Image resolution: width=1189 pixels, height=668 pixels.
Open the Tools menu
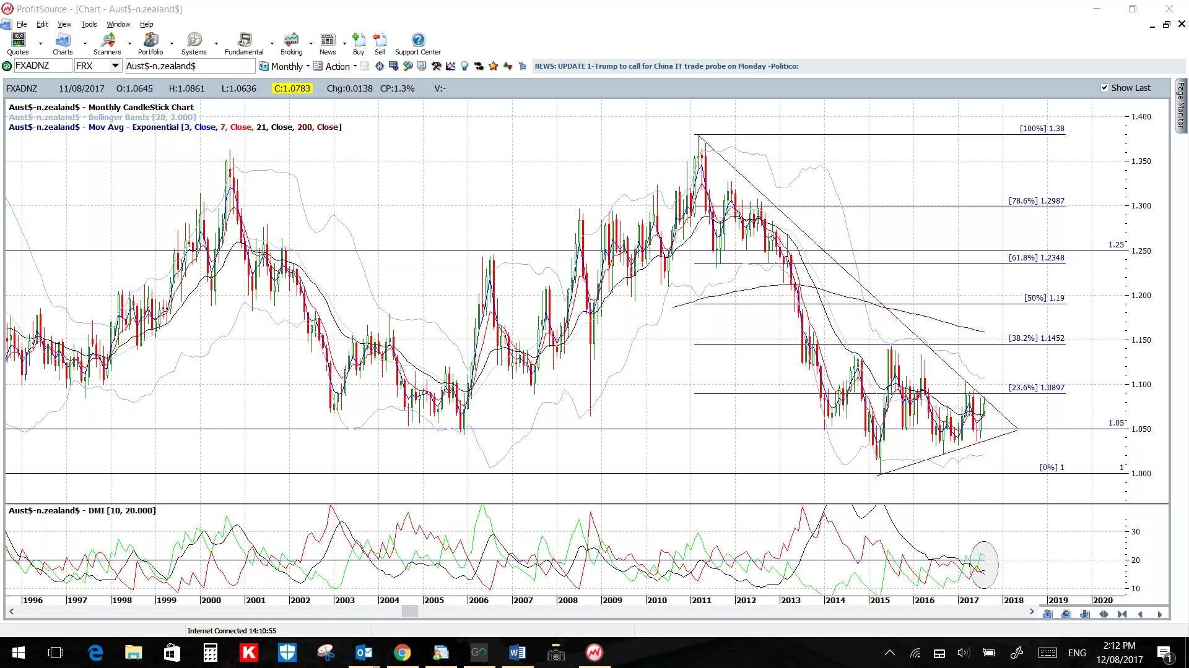(x=89, y=24)
